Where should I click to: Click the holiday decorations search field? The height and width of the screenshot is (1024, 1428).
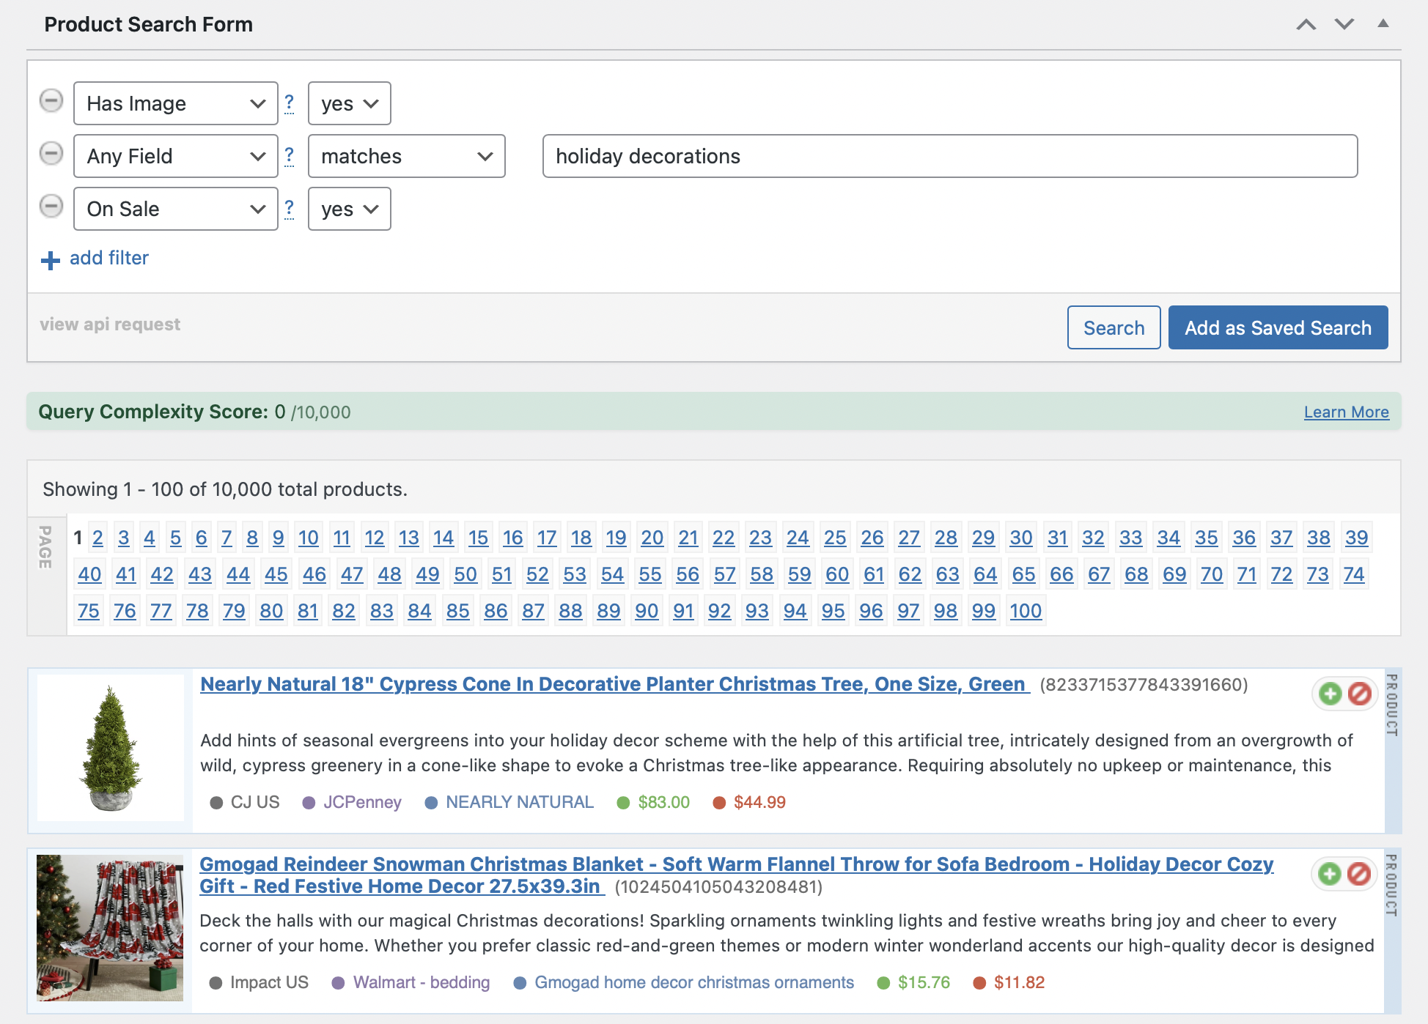949,156
